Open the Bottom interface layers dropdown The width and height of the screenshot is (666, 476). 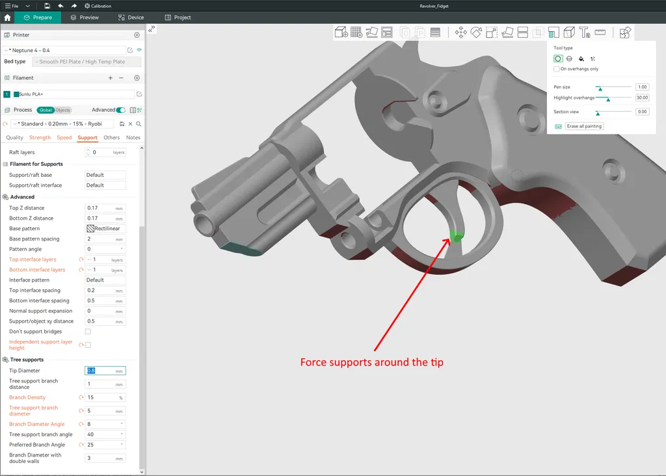point(105,270)
